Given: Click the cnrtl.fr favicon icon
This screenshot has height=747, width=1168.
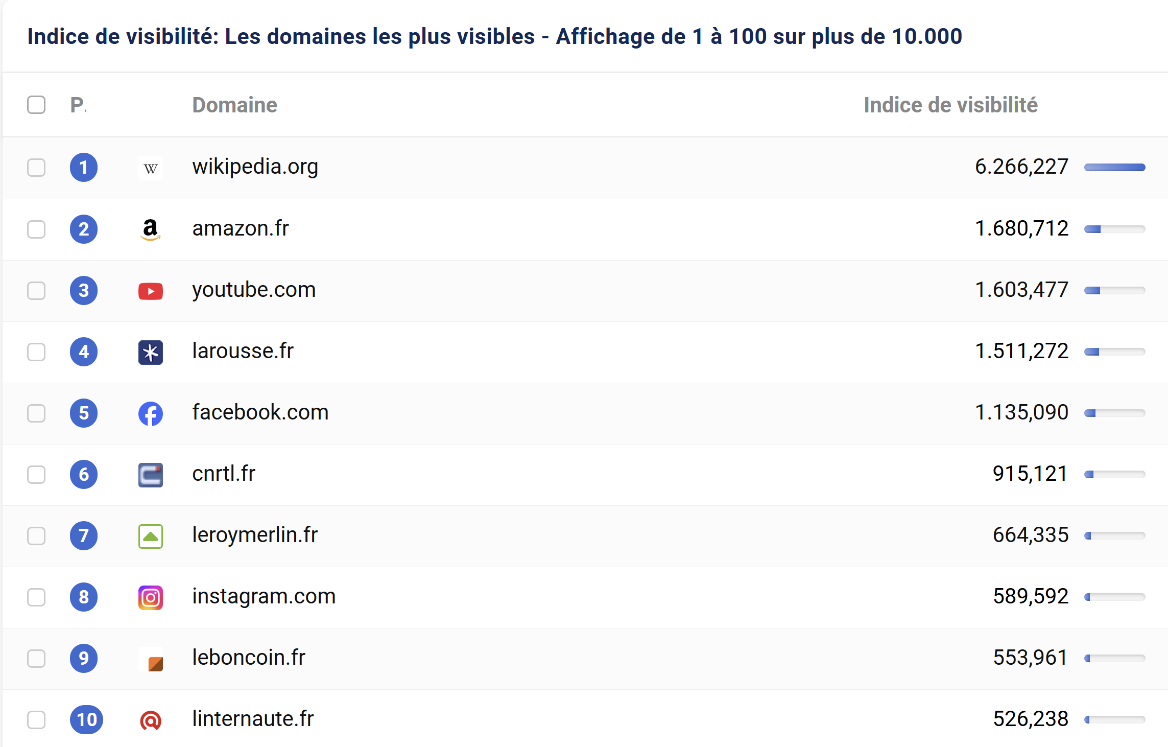Looking at the screenshot, I should [x=150, y=475].
